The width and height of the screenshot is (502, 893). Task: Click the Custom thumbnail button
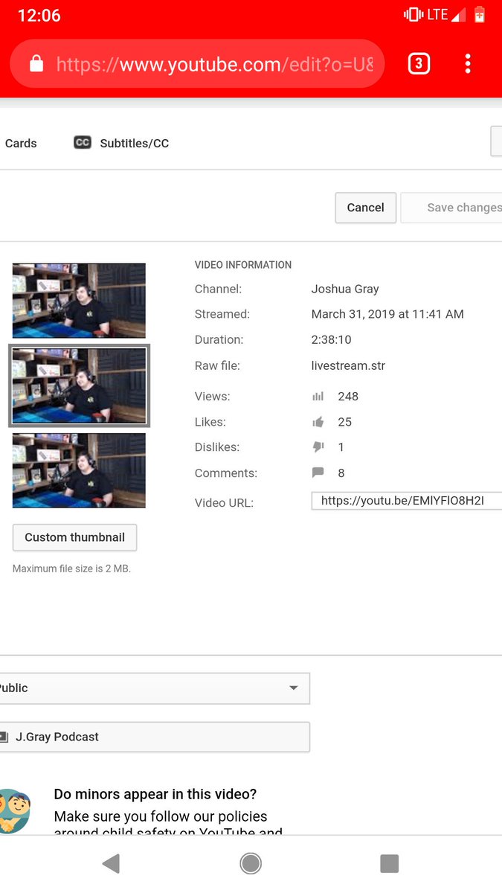[74, 537]
